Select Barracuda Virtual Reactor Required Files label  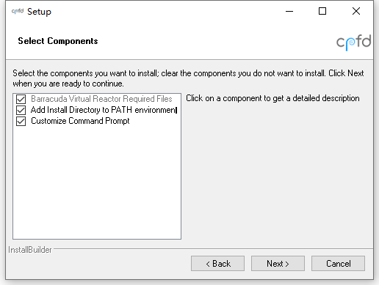(x=101, y=99)
